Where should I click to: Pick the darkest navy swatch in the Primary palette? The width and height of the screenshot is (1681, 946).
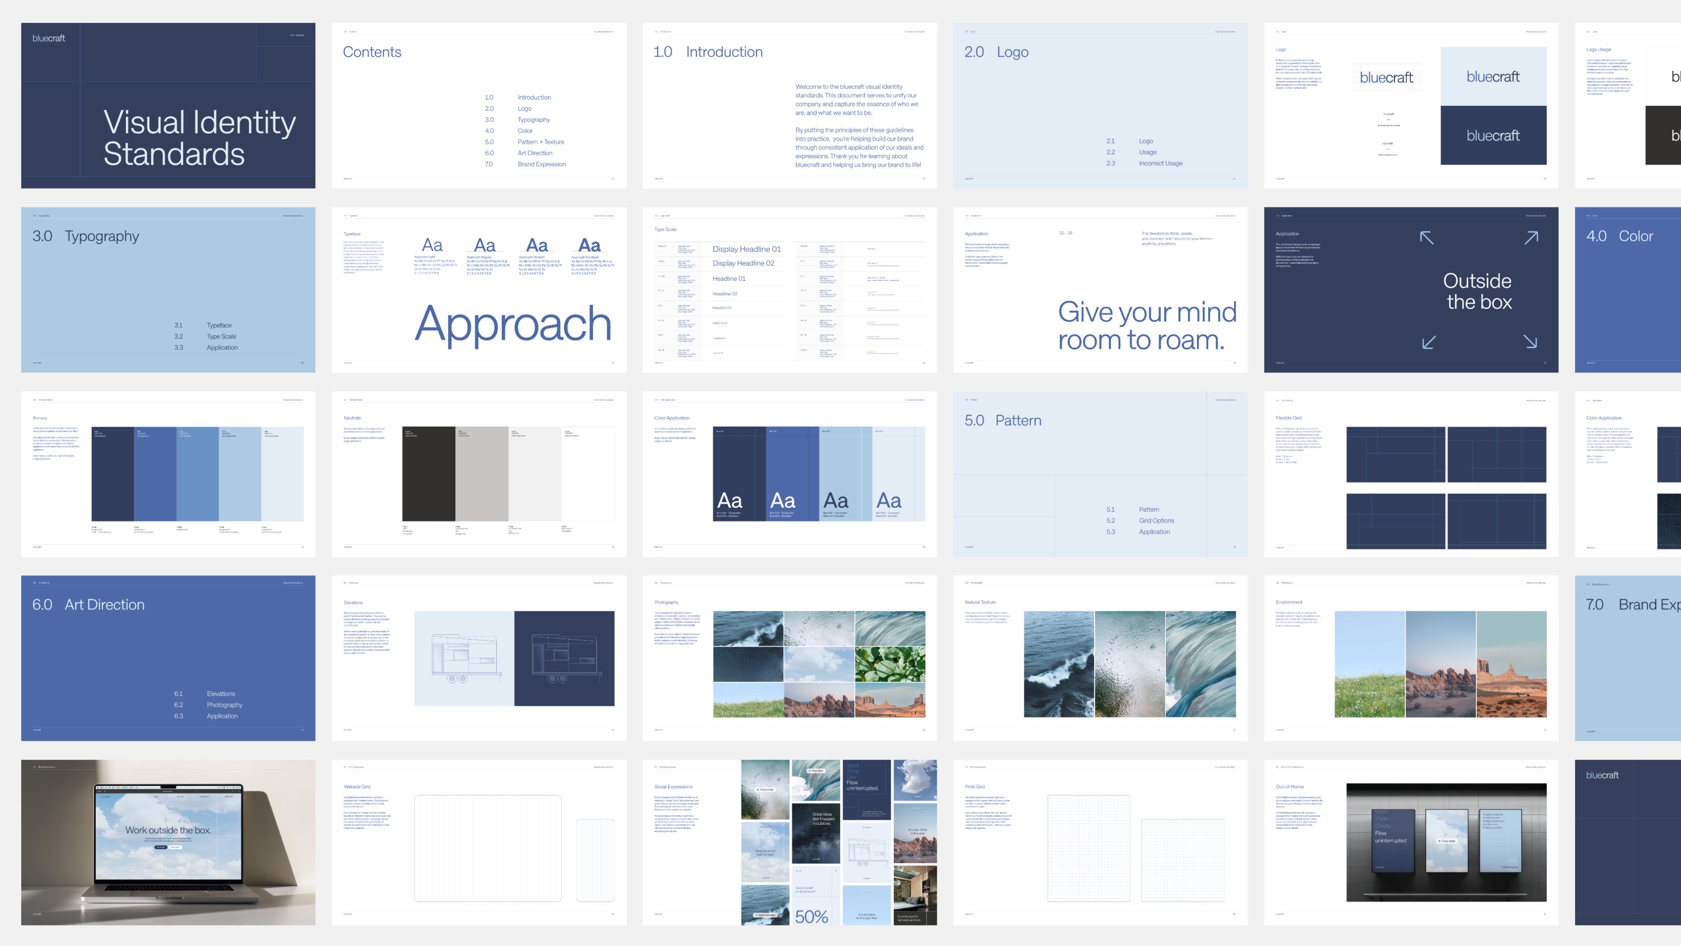click(x=112, y=474)
